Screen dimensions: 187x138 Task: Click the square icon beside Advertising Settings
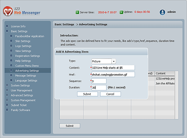[11, 71]
